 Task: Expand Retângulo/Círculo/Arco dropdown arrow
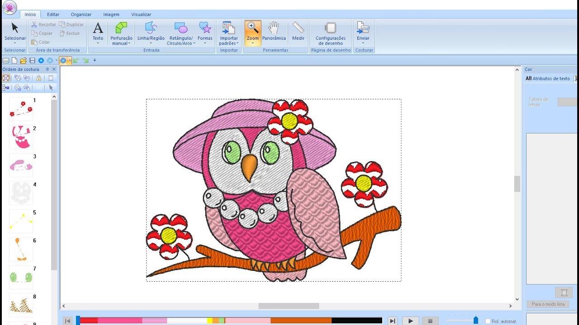pos(194,44)
